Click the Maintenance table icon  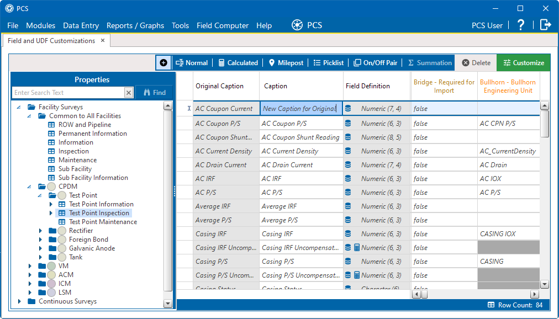point(51,160)
